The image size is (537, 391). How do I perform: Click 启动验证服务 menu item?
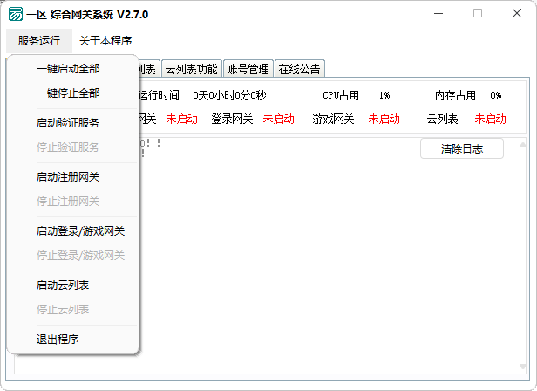[68, 123]
